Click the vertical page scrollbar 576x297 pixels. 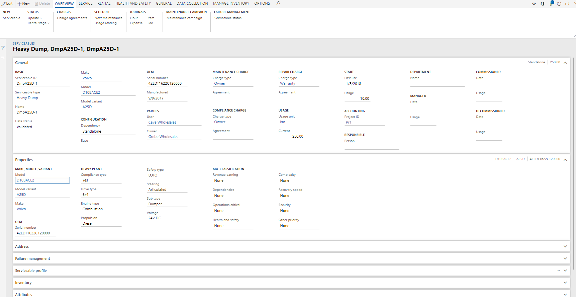[x=574, y=164]
